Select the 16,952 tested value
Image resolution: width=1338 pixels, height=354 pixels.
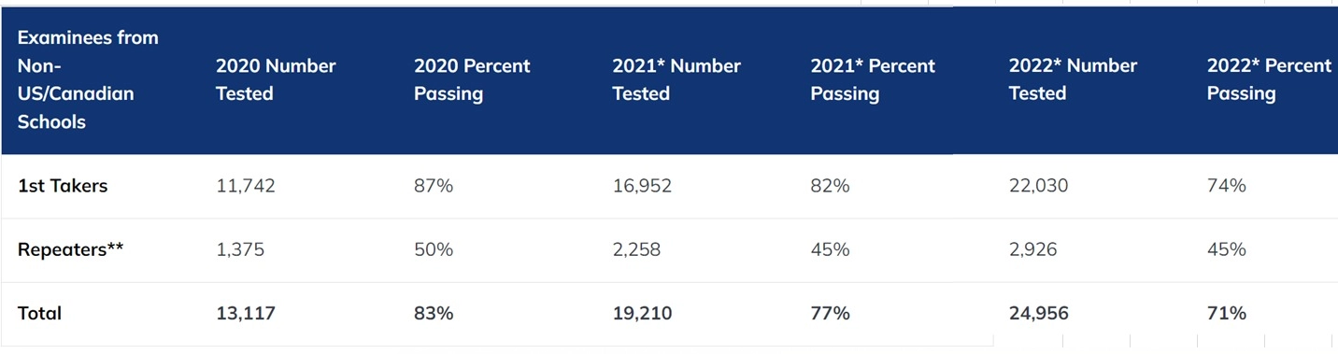click(642, 186)
